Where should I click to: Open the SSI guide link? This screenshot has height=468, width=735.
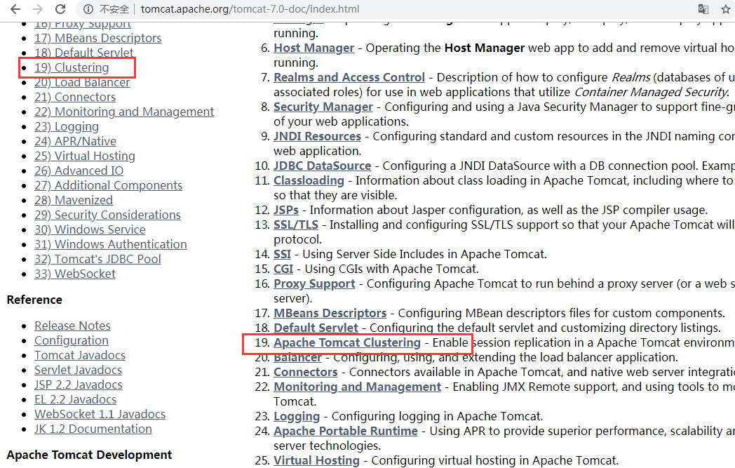point(282,254)
